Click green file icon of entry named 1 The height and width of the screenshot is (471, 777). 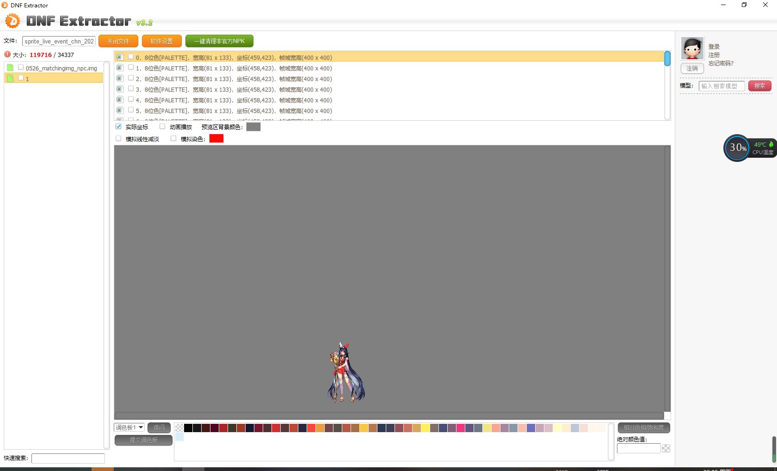tap(10, 78)
